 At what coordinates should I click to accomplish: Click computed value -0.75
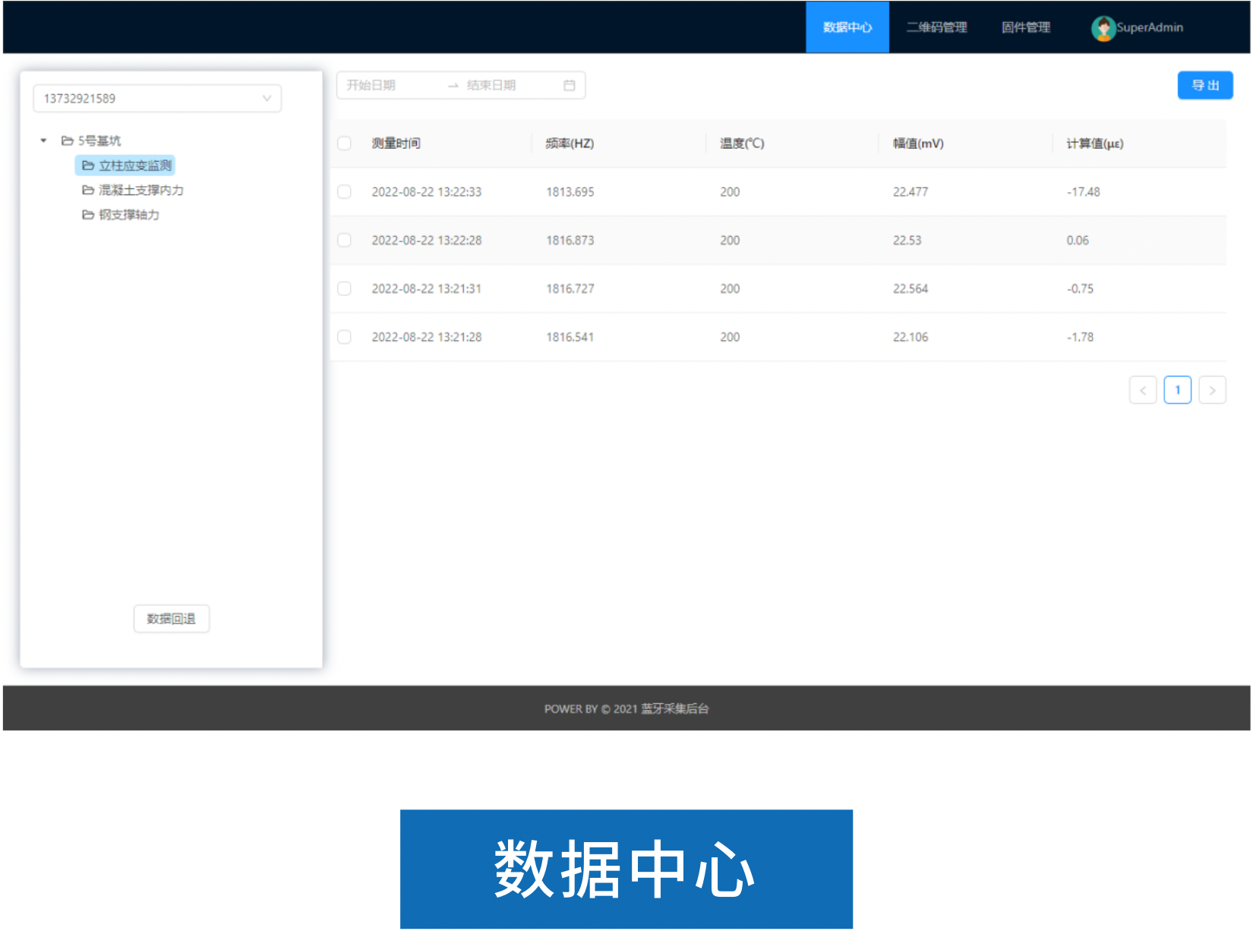pyautogui.click(x=1081, y=289)
